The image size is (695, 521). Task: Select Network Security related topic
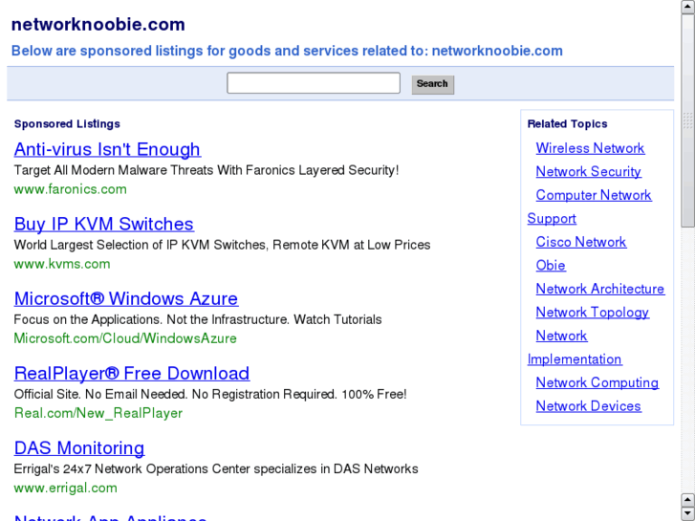[x=588, y=172]
